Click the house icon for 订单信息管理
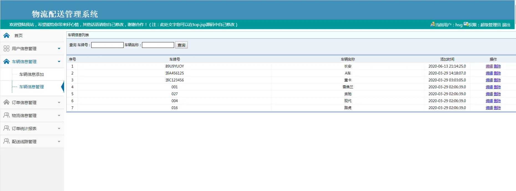Screen dimensions: 516x191 pyautogui.click(x=6, y=102)
